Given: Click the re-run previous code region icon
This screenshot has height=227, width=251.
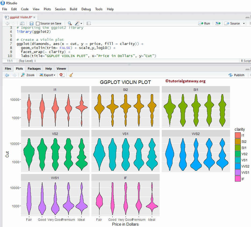Looking at the screenshot, I should [x=218, y=23].
